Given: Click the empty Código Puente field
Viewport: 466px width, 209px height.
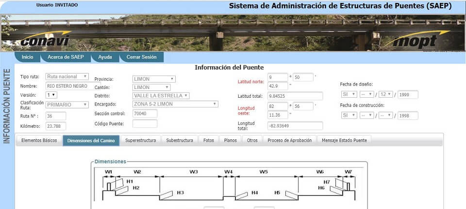Looking at the screenshot, I should click(x=145, y=123).
